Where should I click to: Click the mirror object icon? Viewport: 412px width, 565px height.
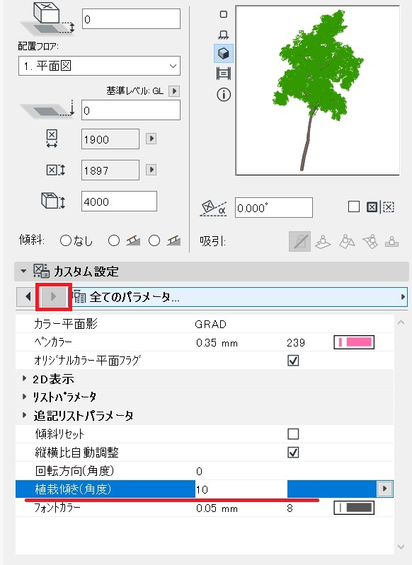[372, 207]
